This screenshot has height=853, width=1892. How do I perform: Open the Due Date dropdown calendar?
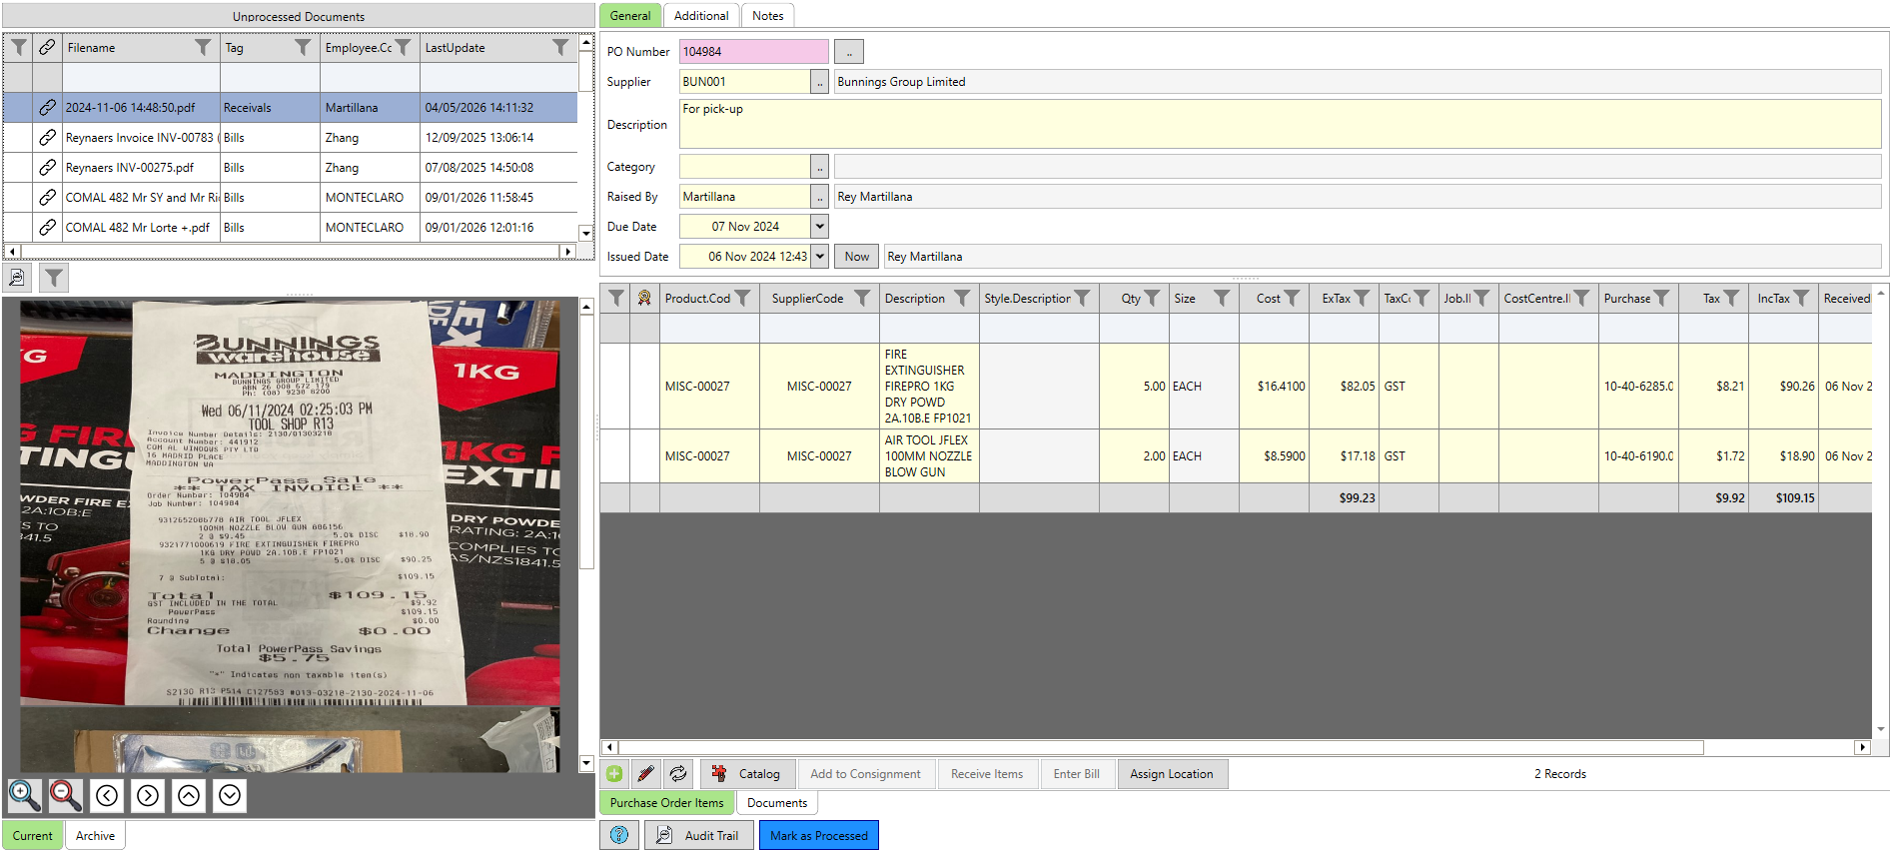coord(819,227)
